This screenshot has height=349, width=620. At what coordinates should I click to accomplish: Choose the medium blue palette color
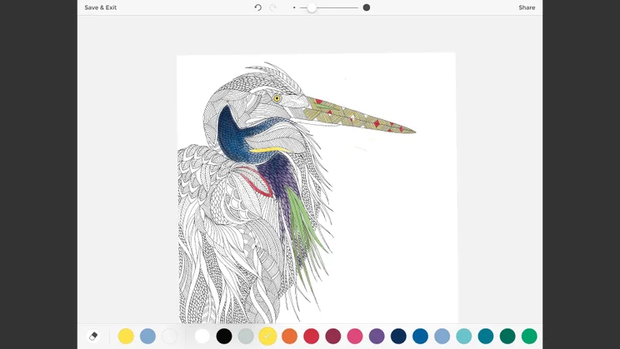420,337
